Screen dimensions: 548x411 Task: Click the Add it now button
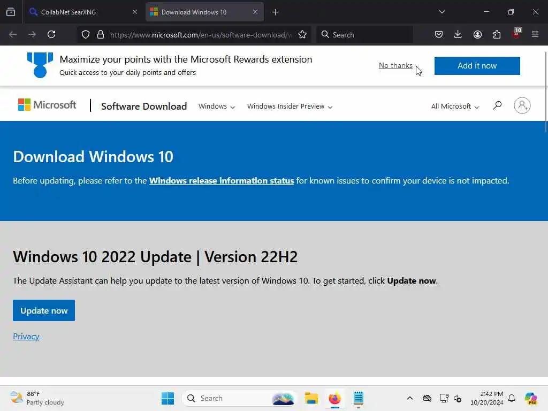point(477,66)
